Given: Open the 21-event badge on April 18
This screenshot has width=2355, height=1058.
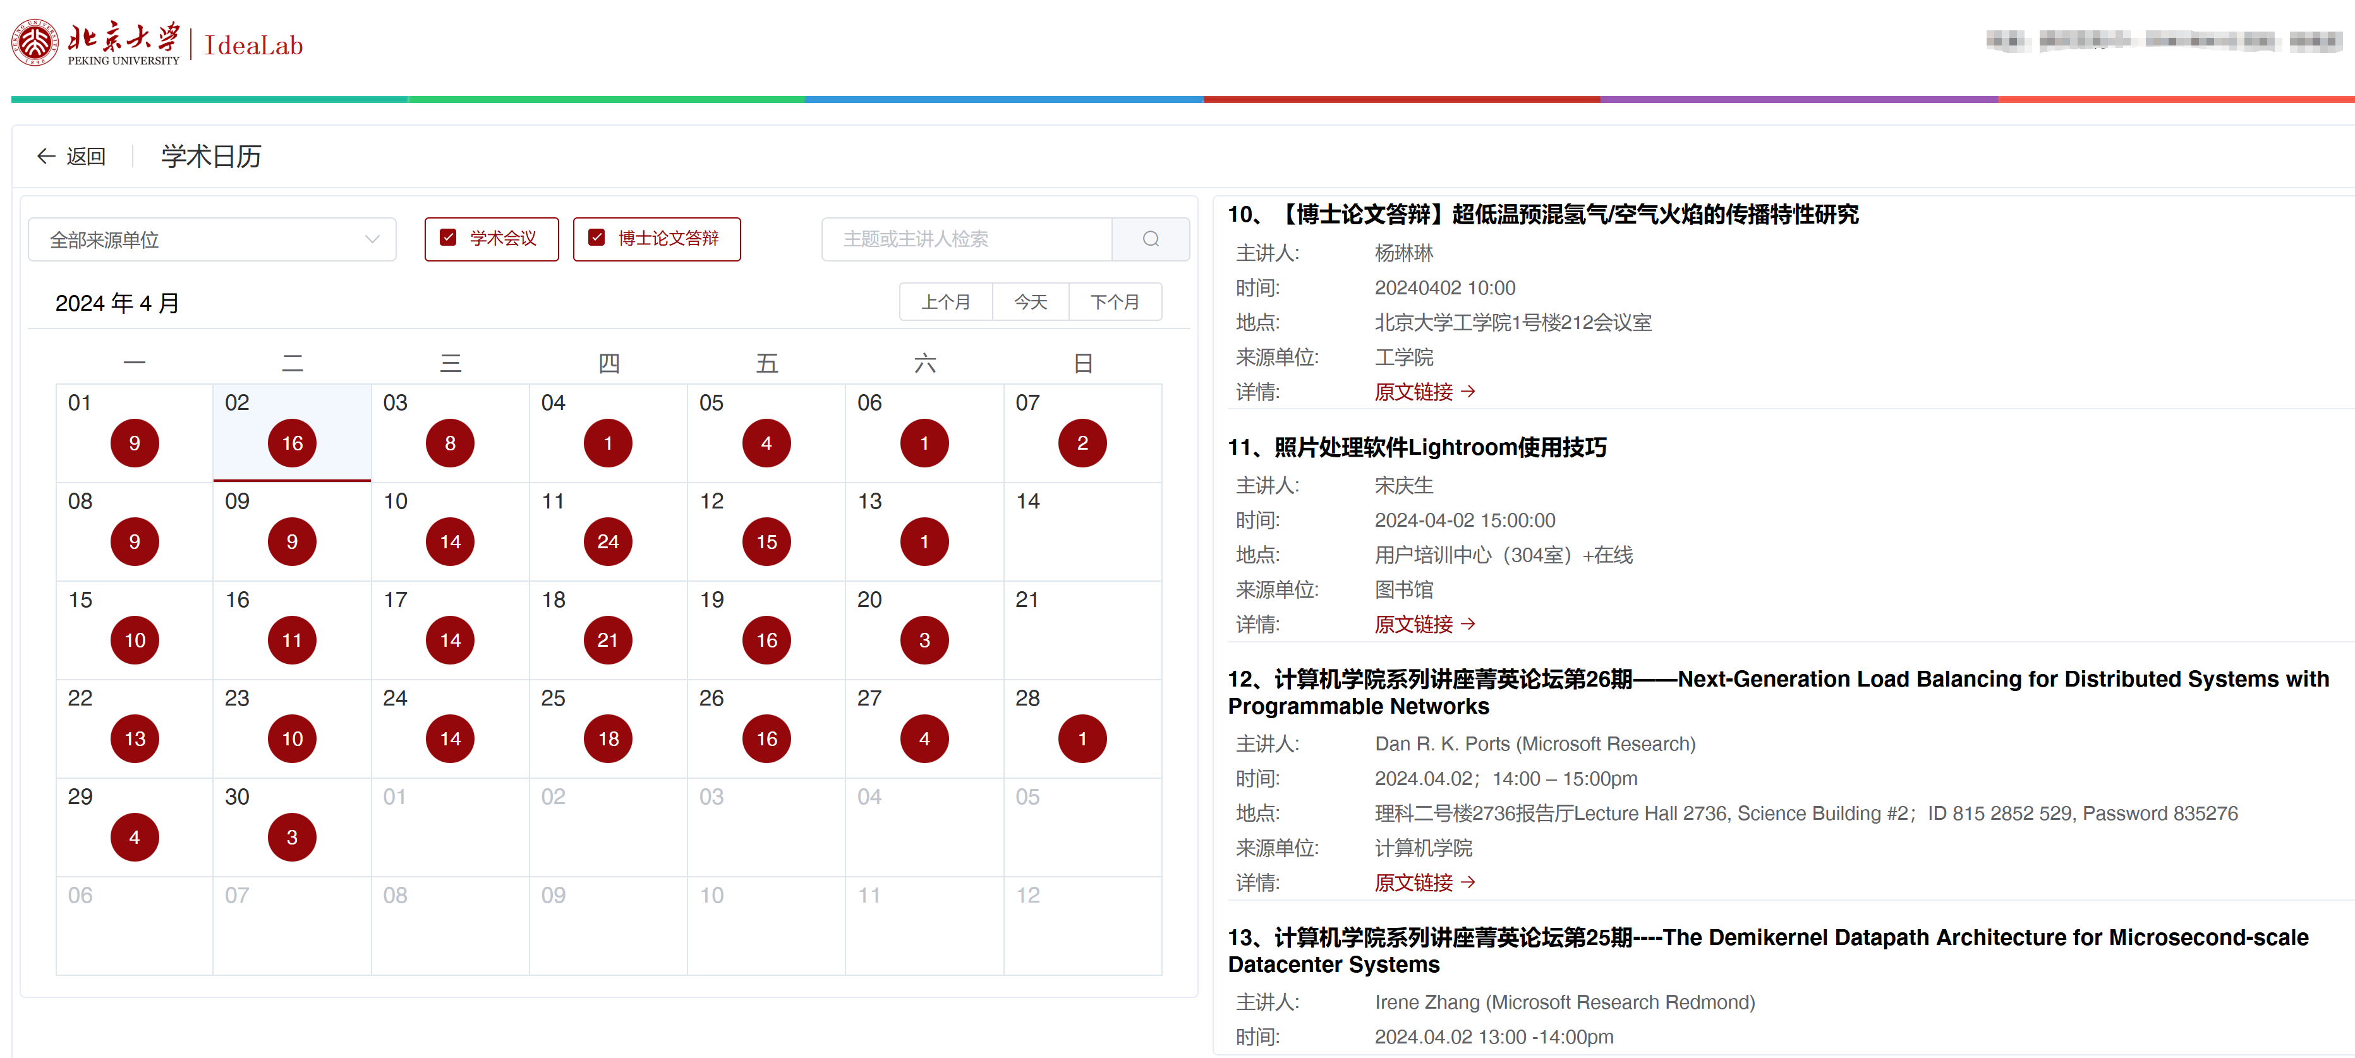Looking at the screenshot, I should tap(608, 640).
